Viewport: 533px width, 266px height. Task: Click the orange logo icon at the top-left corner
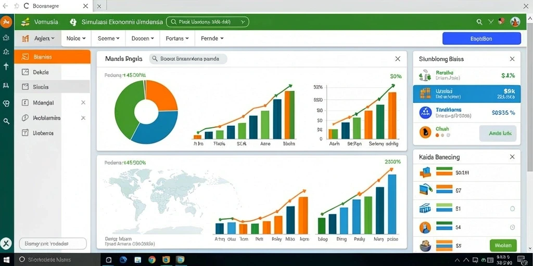[x=6, y=22]
